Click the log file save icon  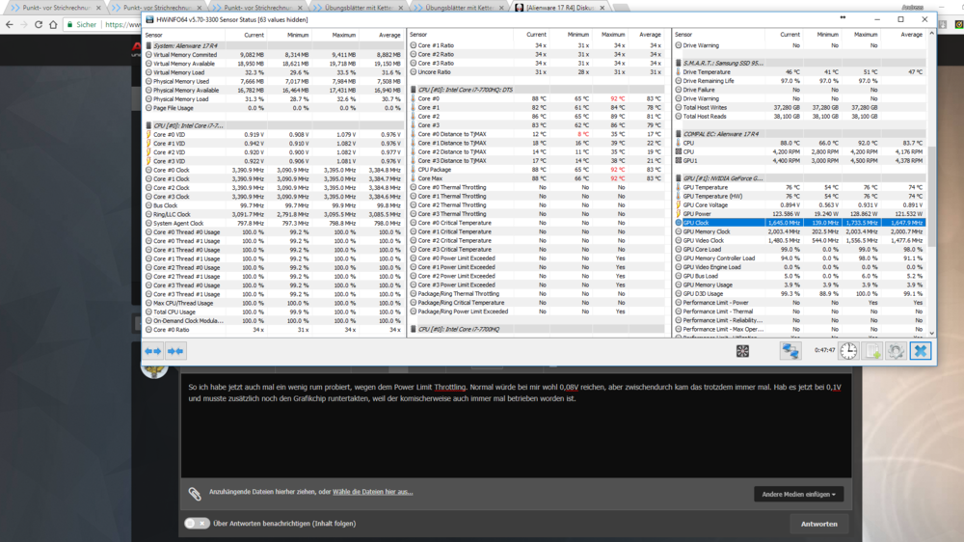[872, 351]
